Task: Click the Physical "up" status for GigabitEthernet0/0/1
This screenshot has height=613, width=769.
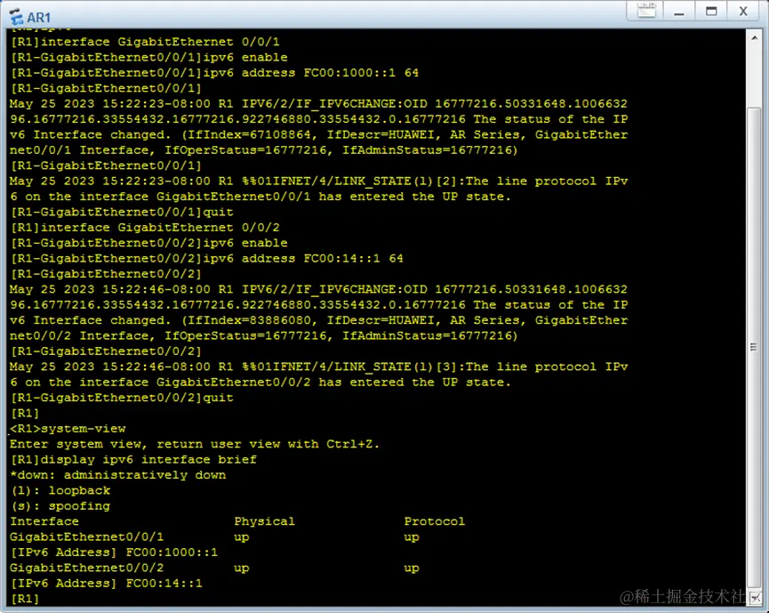Action: tap(242, 537)
